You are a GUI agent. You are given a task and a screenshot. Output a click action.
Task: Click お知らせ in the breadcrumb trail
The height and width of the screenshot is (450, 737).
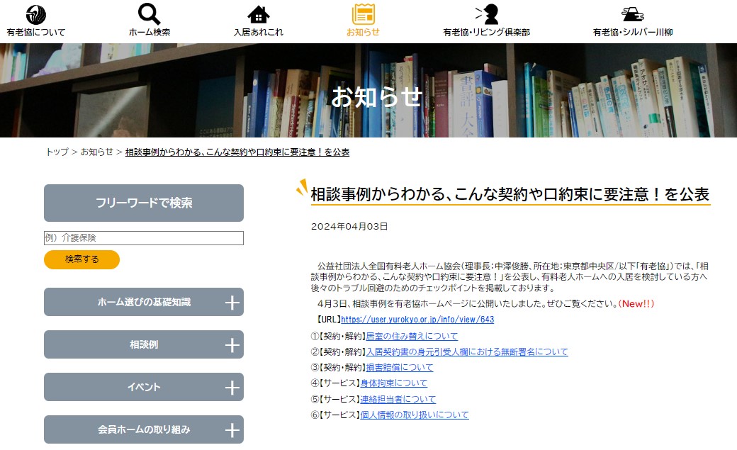click(95, 151)
